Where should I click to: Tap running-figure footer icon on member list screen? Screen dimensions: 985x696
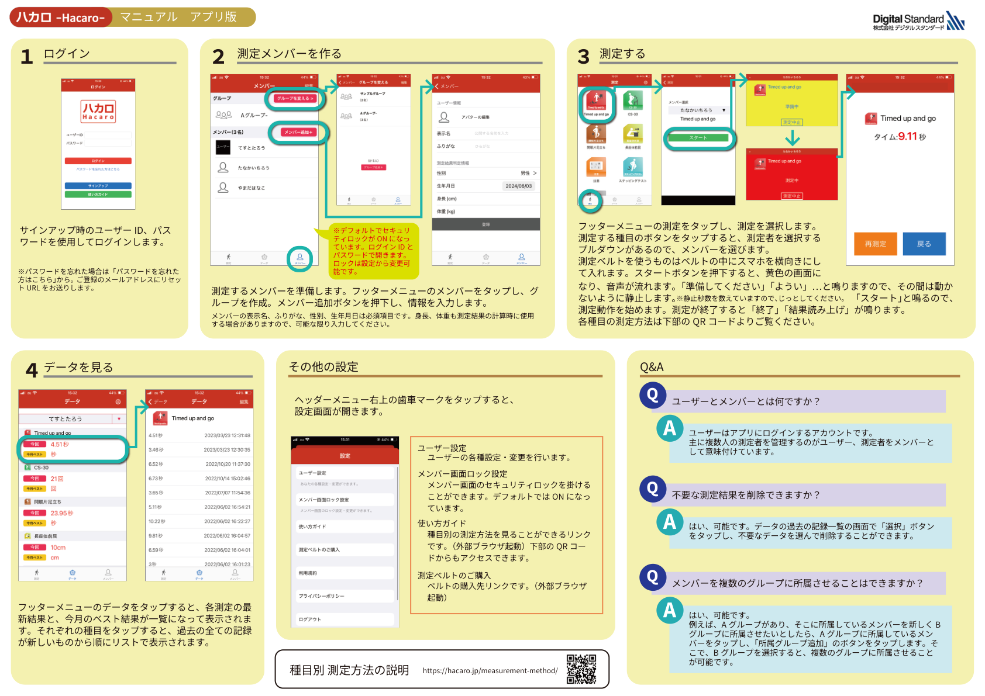point(229,258)
